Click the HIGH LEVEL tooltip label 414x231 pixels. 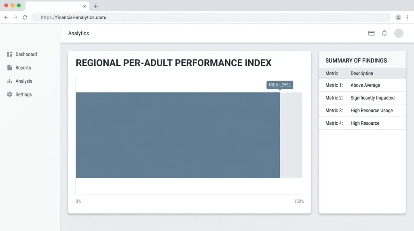[280, 85]
